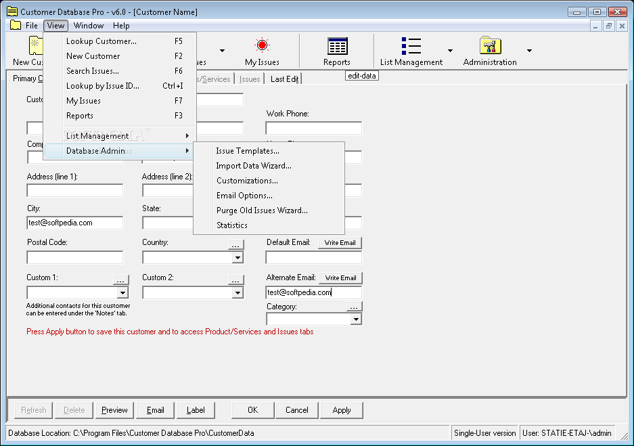
Task: Choose Lookup Customer... from View menu
Action: (x=120, y=41)
